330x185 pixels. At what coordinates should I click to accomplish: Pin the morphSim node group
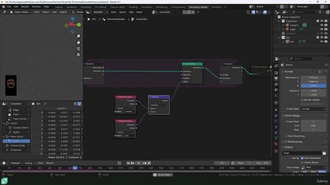(198, 12)
